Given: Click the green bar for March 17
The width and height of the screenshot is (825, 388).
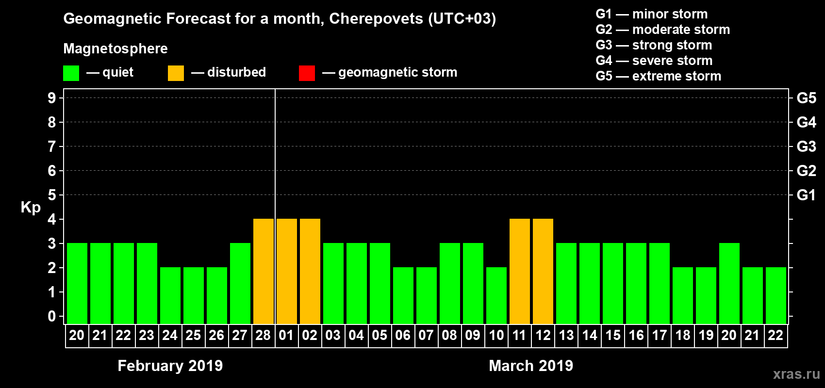Looking at the screenshot, I should click(660, 284).
